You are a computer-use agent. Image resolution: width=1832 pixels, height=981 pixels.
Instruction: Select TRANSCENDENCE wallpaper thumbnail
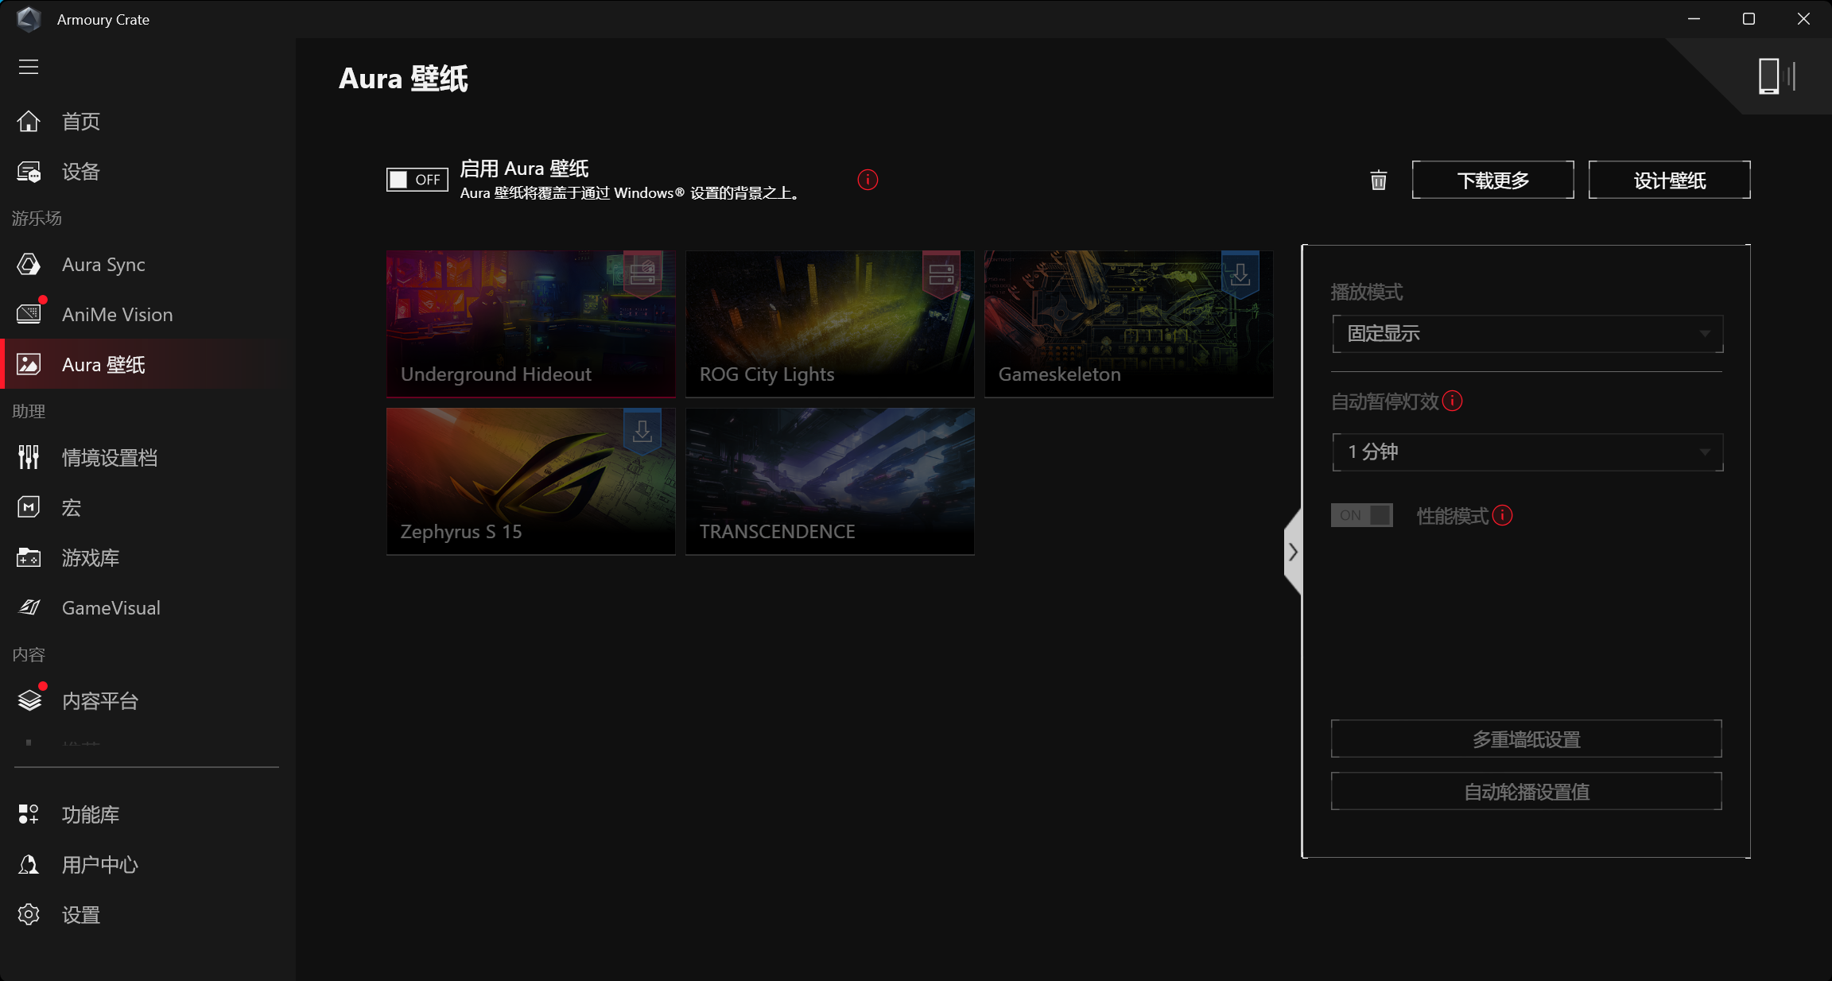pos(829,481)
